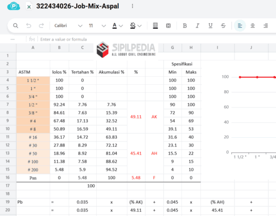Select the red 49.11 AK percentage cell
The height and width of the screenshot is (216, 276).
tap(136, 117)
